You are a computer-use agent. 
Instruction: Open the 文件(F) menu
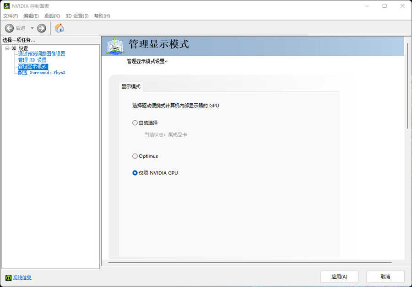11,16
